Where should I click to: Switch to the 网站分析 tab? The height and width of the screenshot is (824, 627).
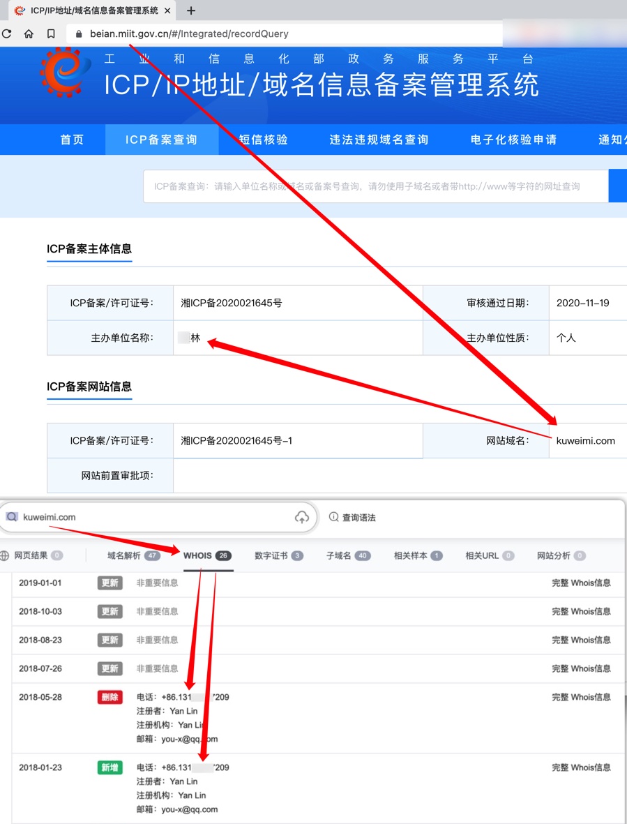pos(561,555)
